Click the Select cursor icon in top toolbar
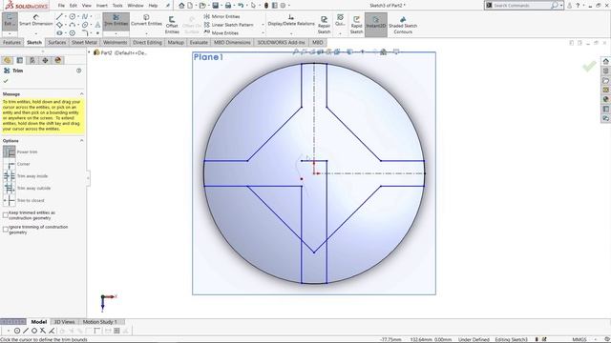The height and width of the screenshot is (343, 611). pyautogui.click(x=253, y=6)
